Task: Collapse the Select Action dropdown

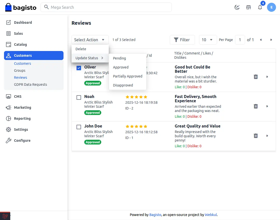Action: pyautogui.click(x=90, y=40)
